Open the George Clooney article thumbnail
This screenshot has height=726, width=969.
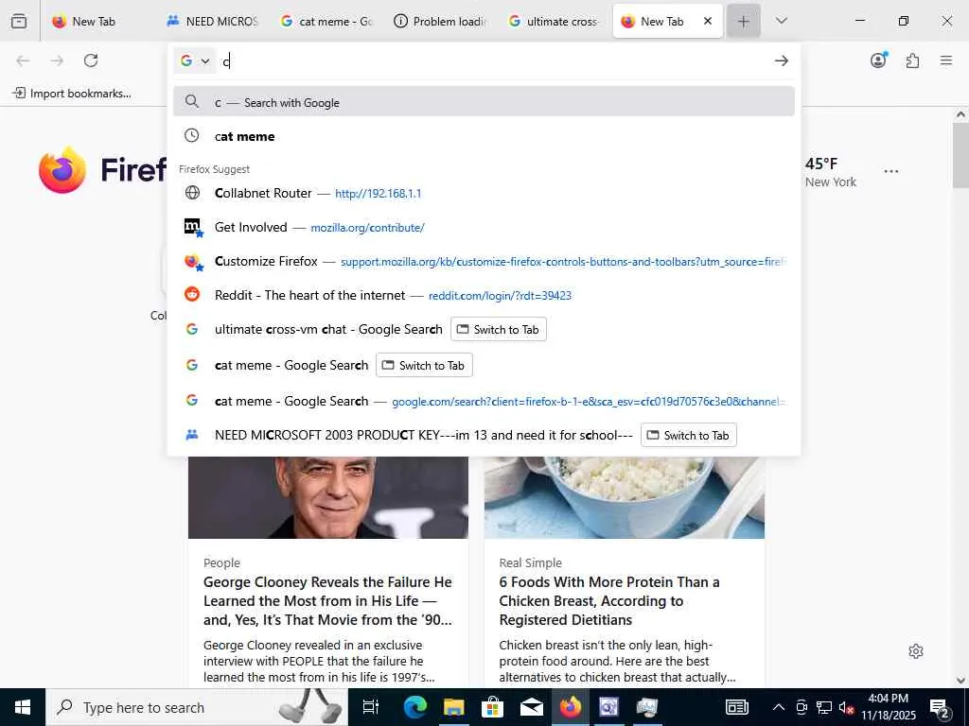pos(328,497)
